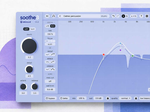
Task: Open settings gear icon
Action: [147, 16]
